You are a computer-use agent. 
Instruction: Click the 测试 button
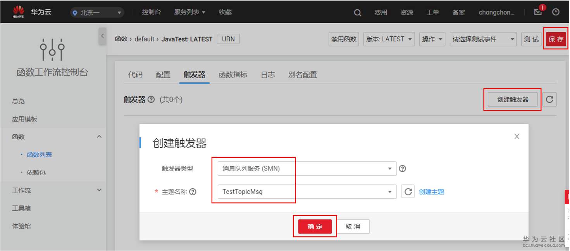click(531, 39)
